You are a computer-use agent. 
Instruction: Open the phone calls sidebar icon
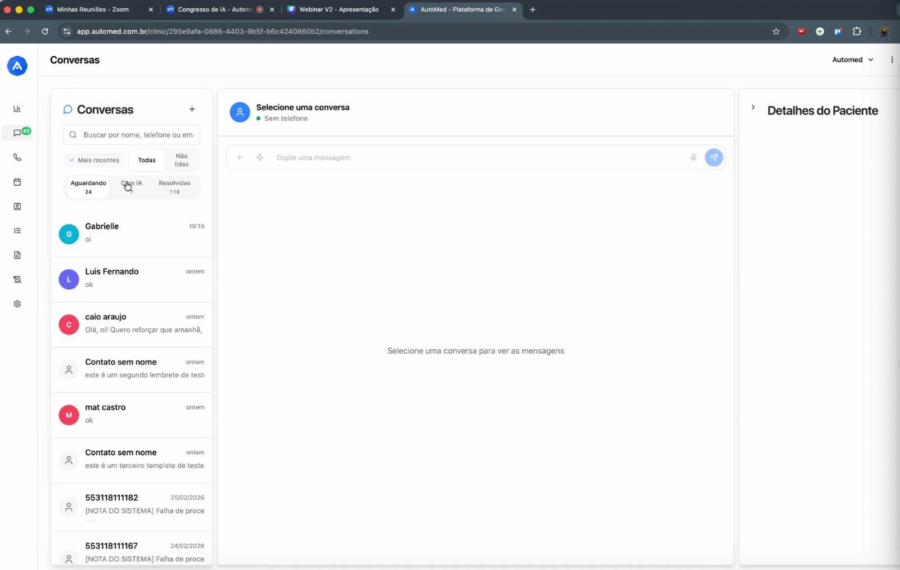tap(17, 157)
